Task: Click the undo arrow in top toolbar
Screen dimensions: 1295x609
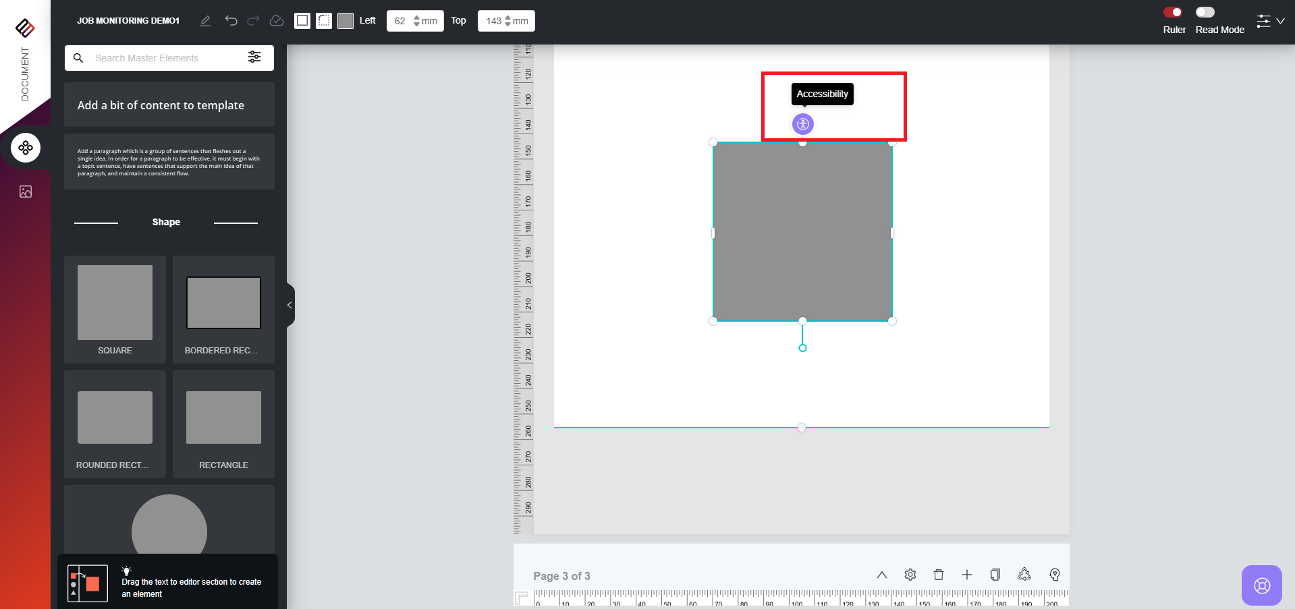Action: 231,21
